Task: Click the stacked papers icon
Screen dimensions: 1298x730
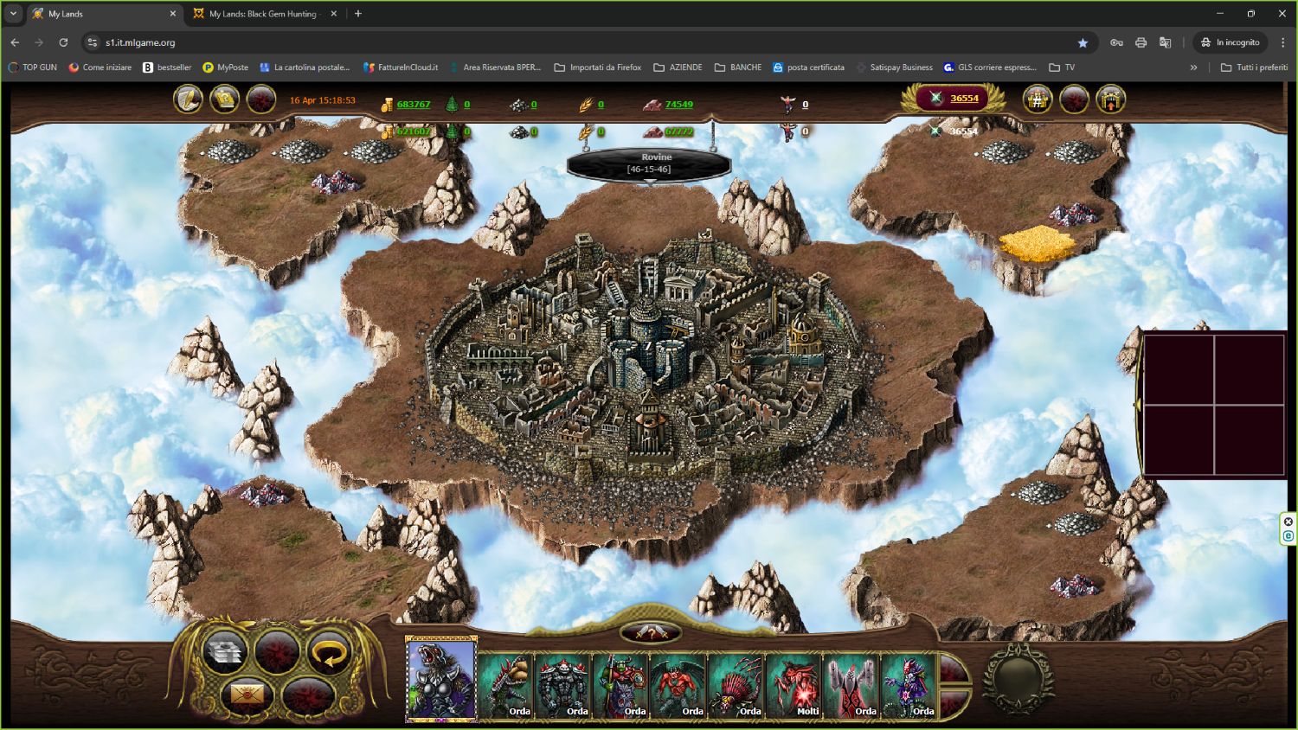Action: point(225,653)
